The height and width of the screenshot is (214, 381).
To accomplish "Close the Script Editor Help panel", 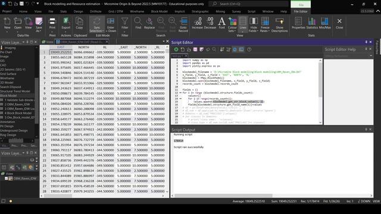I will point(370,49).
